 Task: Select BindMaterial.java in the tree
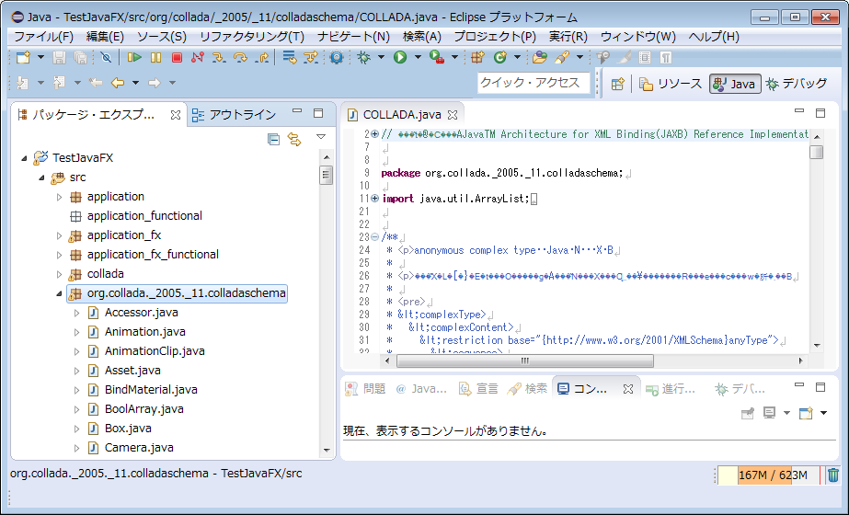coord(151,390)
